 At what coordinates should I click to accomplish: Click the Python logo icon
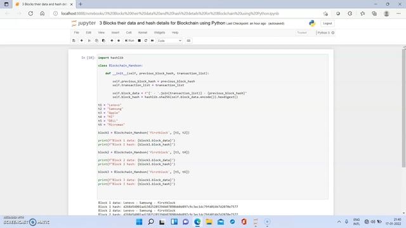(312, 23)
